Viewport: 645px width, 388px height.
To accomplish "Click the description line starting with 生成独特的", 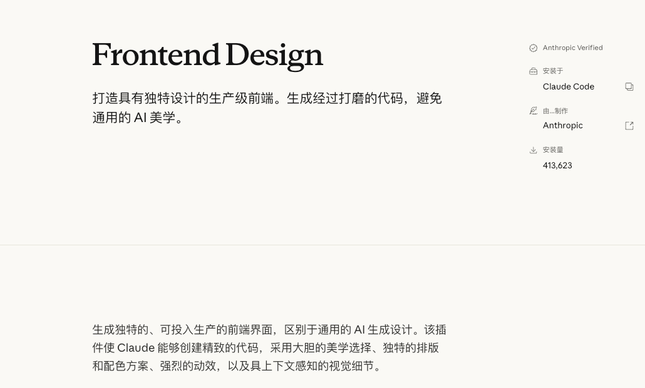I will (x=269, y=330).
